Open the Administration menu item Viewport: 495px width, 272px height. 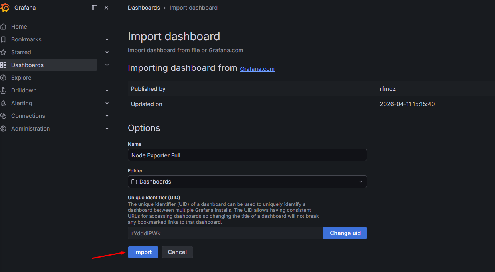[x=31, y=129]
